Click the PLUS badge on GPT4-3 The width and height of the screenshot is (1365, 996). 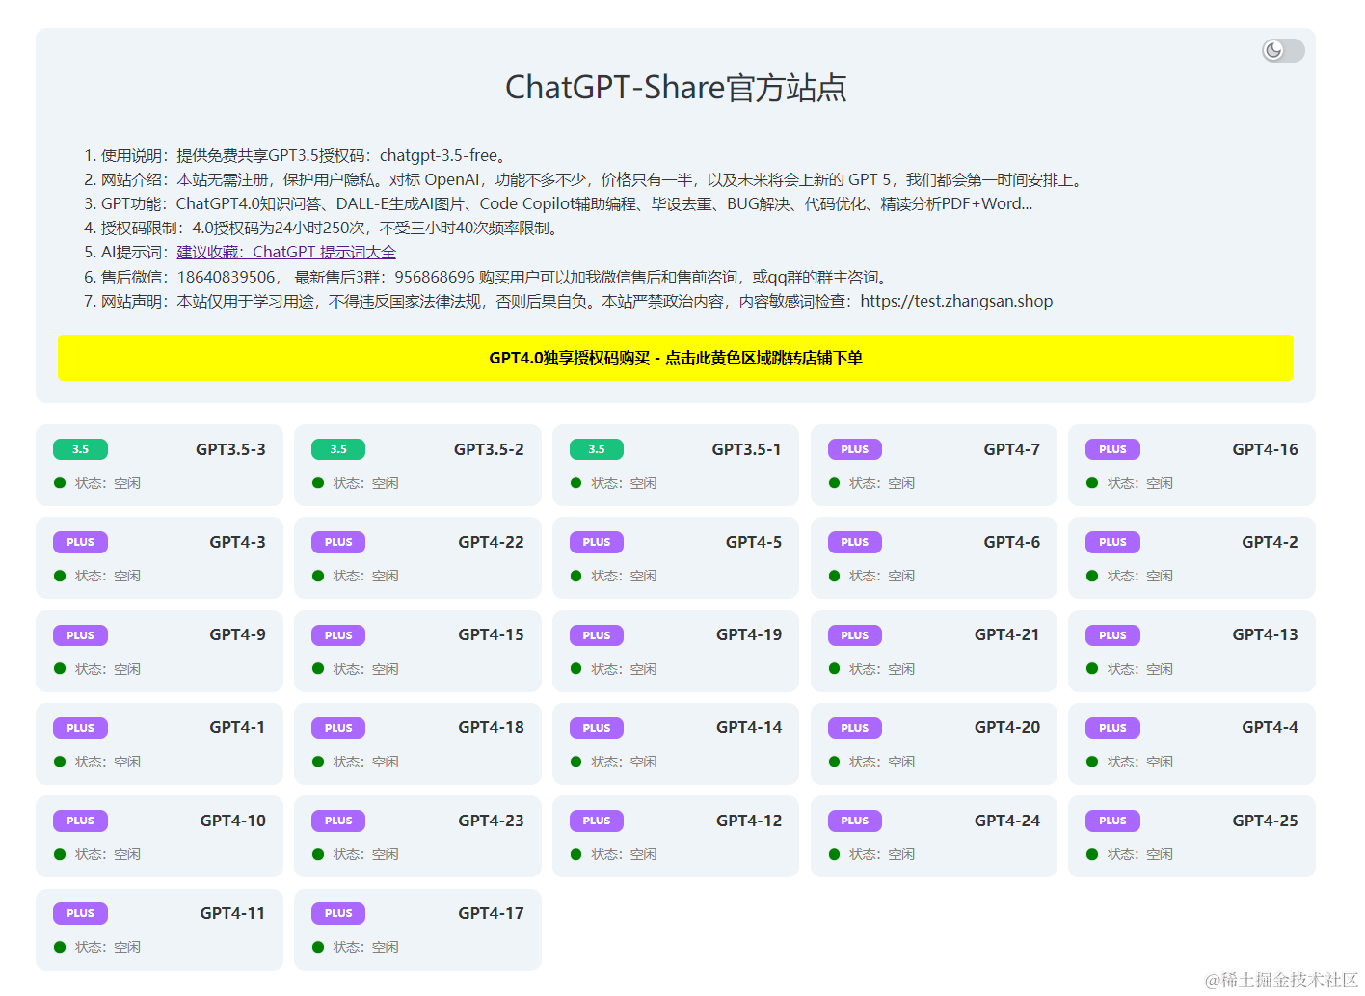(x=80, y=542)
